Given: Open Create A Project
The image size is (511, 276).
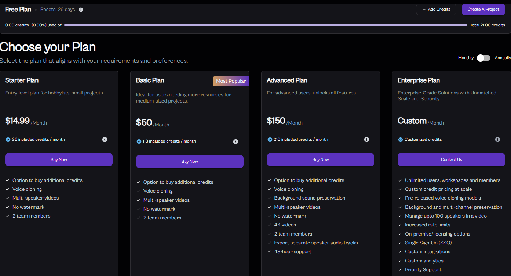Looking at the screenshot, I should coord(483,10).
